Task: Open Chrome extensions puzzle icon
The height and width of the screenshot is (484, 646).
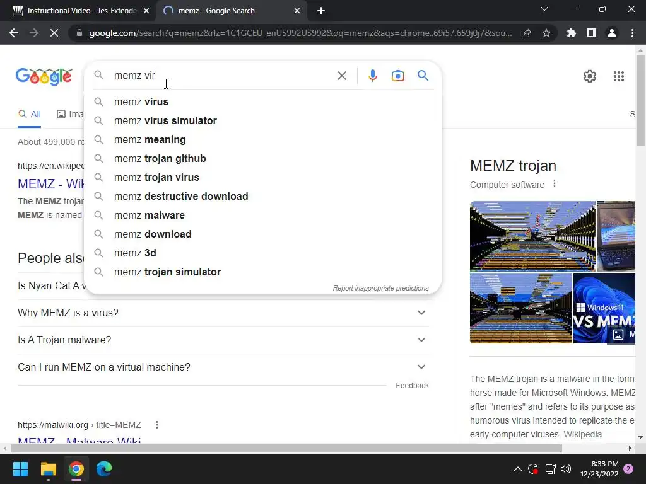Action: coord(571,33)
